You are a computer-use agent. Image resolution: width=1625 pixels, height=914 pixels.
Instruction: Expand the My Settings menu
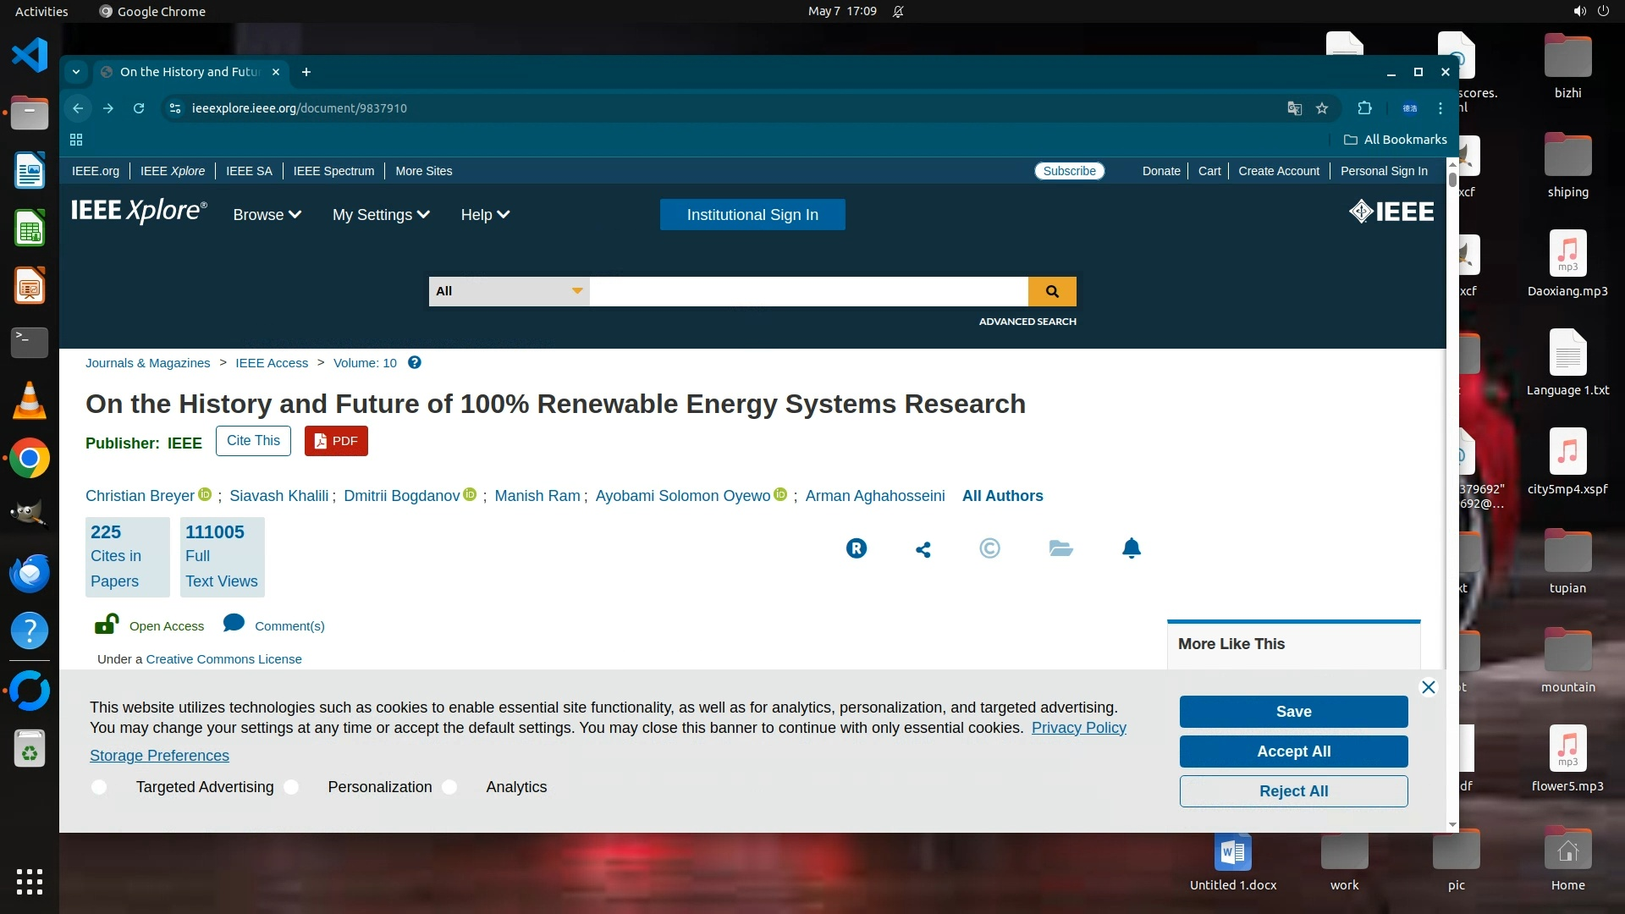tap(381, 215)
